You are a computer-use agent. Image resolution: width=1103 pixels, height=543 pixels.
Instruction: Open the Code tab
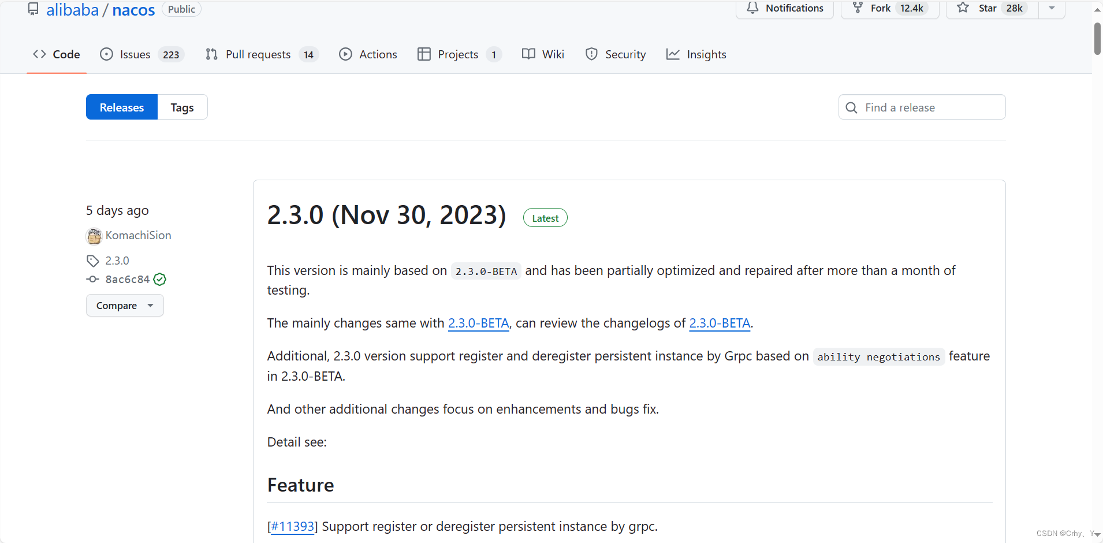[57, 54]
